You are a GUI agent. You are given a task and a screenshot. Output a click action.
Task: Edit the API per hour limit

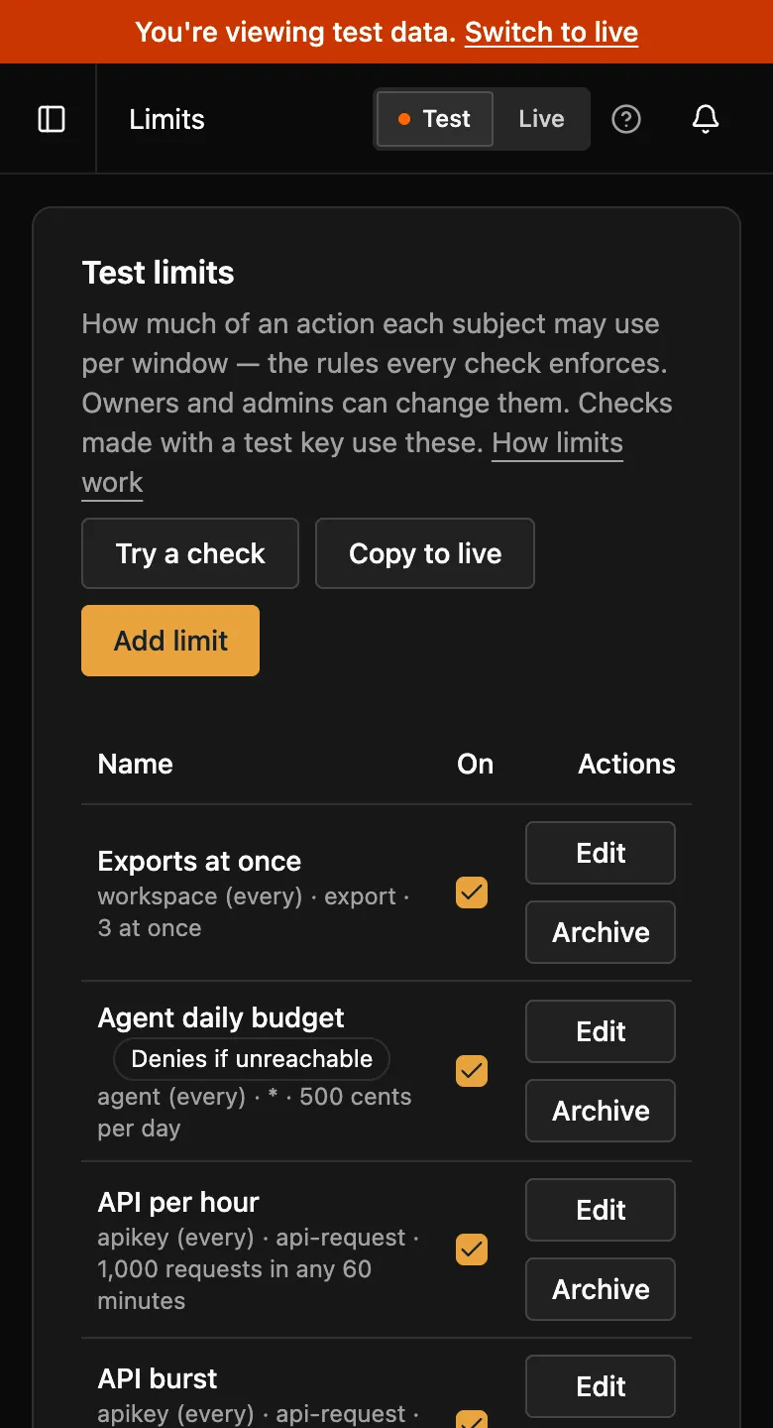point(601,1210)
